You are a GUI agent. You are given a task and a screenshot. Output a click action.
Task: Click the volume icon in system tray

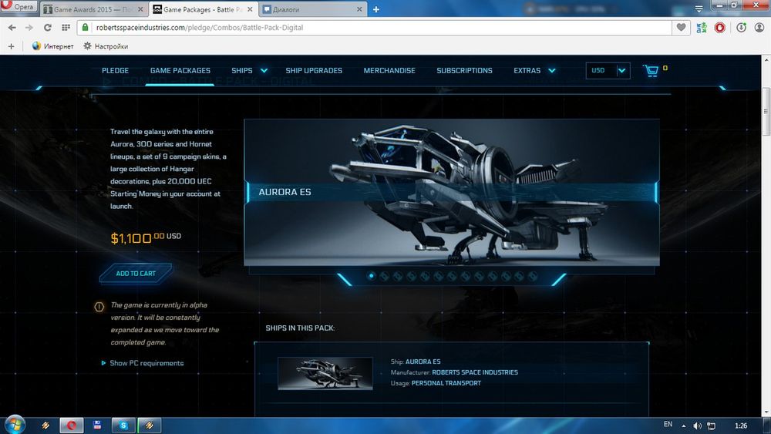(697, 426)
